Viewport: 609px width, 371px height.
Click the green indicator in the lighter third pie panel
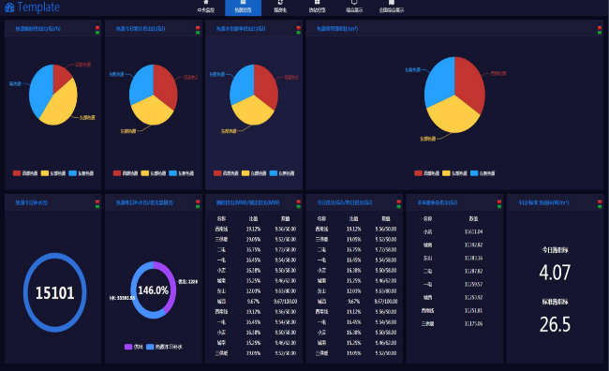coord(298,32)
